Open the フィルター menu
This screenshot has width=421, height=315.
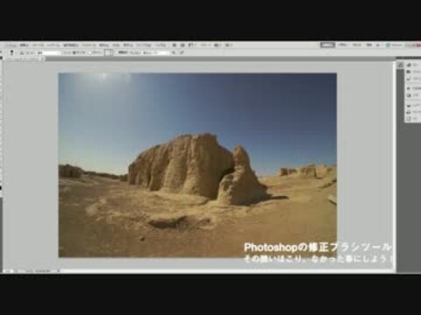pyautogui.click(x=89, y=45)
